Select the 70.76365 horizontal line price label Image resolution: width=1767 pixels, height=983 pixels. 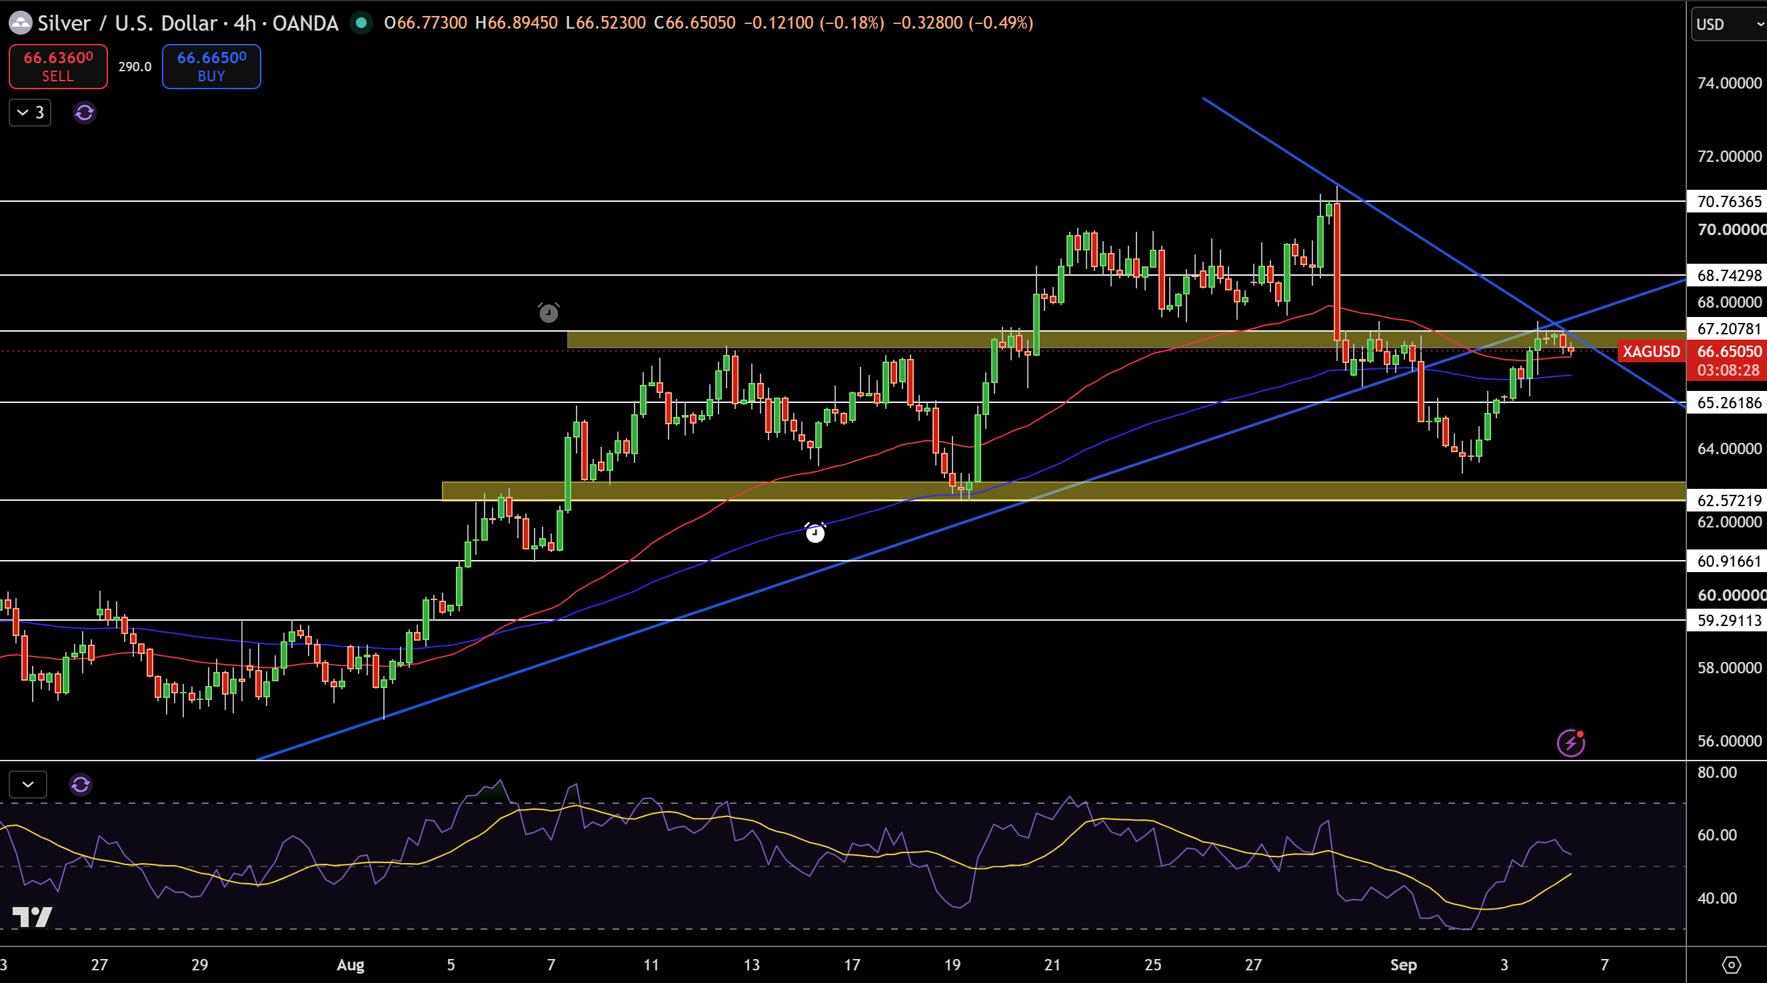coord(1728,202)
